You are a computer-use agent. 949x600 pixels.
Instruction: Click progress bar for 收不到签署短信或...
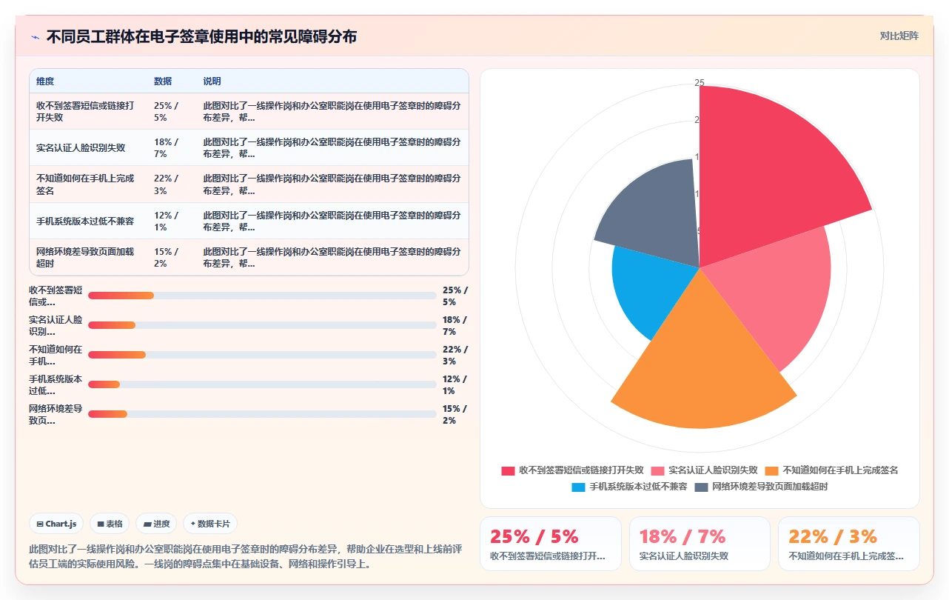coord(262,296)
